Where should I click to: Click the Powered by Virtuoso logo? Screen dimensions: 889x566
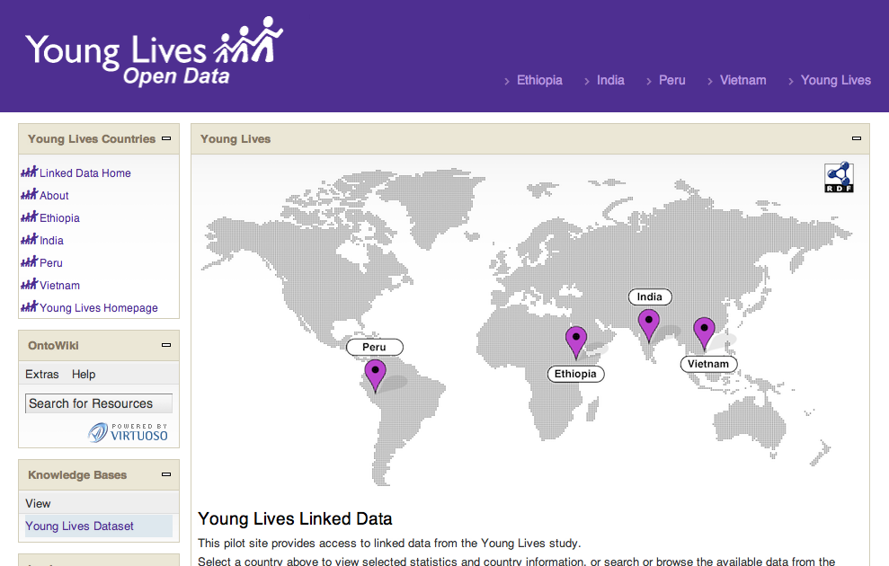click(x=129, y=432)
